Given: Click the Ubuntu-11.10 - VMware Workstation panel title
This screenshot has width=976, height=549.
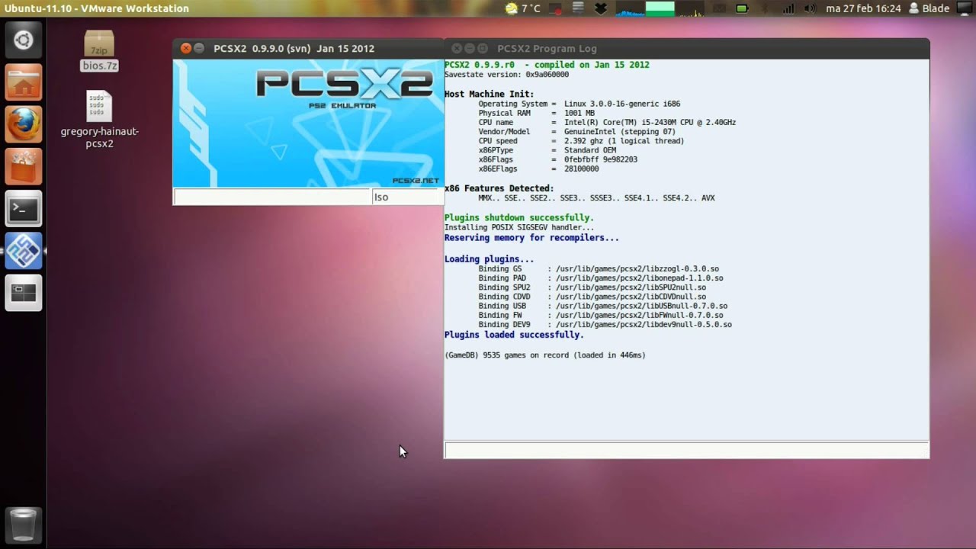Looking at the screenshot, I should click(97, 8).
